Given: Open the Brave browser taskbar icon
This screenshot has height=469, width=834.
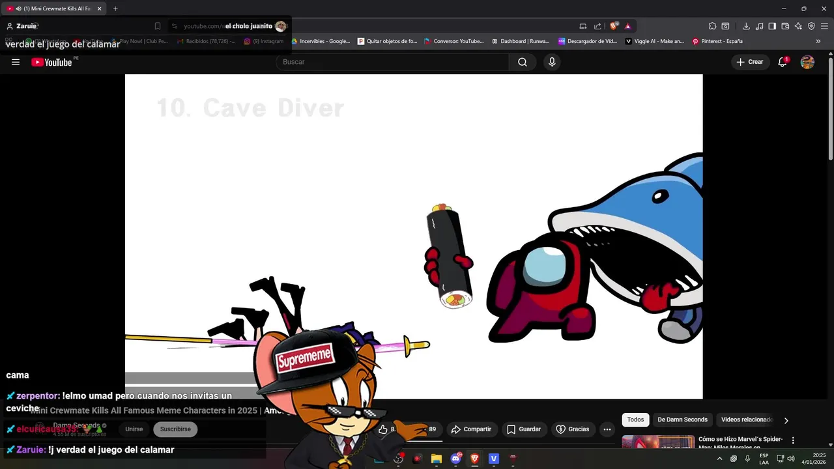Looking at the screenshot, I should [x=475, y=459].
